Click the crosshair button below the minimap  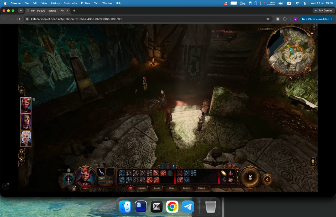click(304, 75)
